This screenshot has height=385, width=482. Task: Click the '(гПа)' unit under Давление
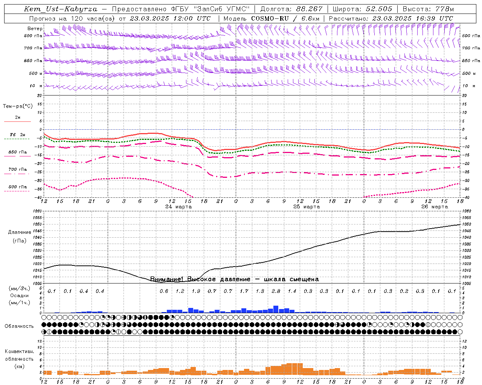point(20,241)
